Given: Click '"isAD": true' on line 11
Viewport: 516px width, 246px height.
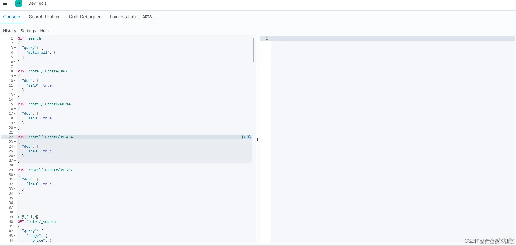Looking at the screenshot, I should [39, 85].
